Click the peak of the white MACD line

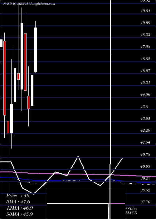click(x=78, y=156)
